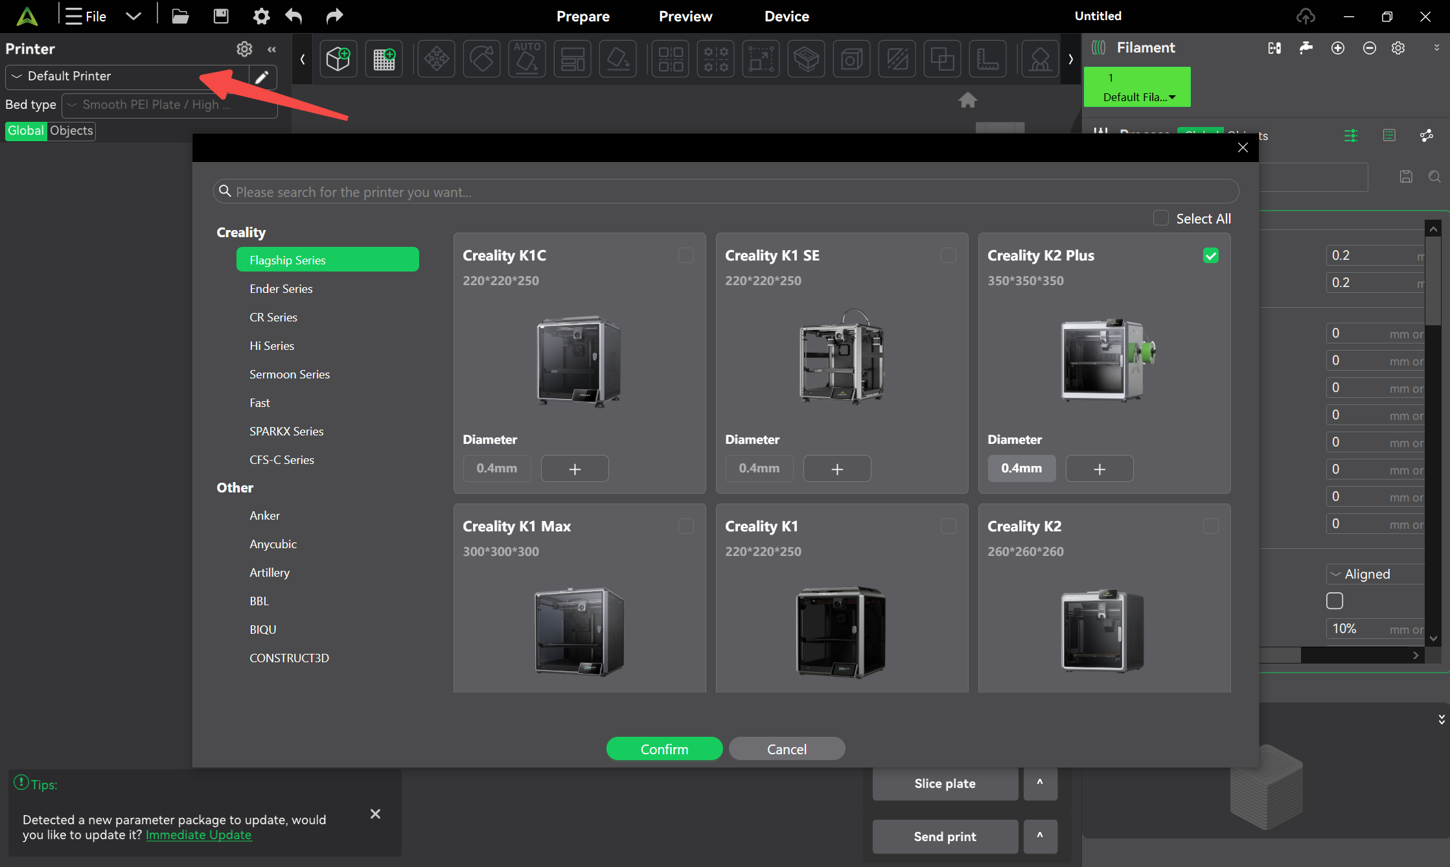This screenshot has width=1450, height=867.
Task: Click the Send print button
Action: point(945,836)
